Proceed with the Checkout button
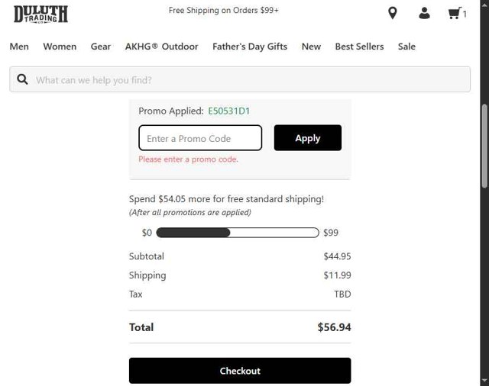489x386 pixels. (240, 371)
